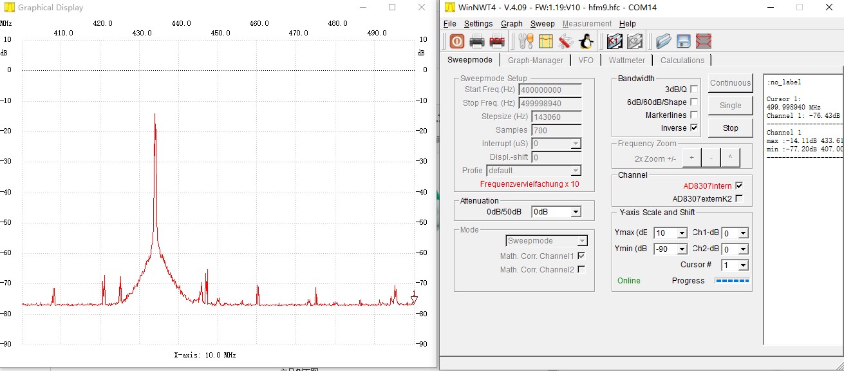Uncheck the Inverse checkbox
This screenshot has height=371, width=844.
coord(694,128)
